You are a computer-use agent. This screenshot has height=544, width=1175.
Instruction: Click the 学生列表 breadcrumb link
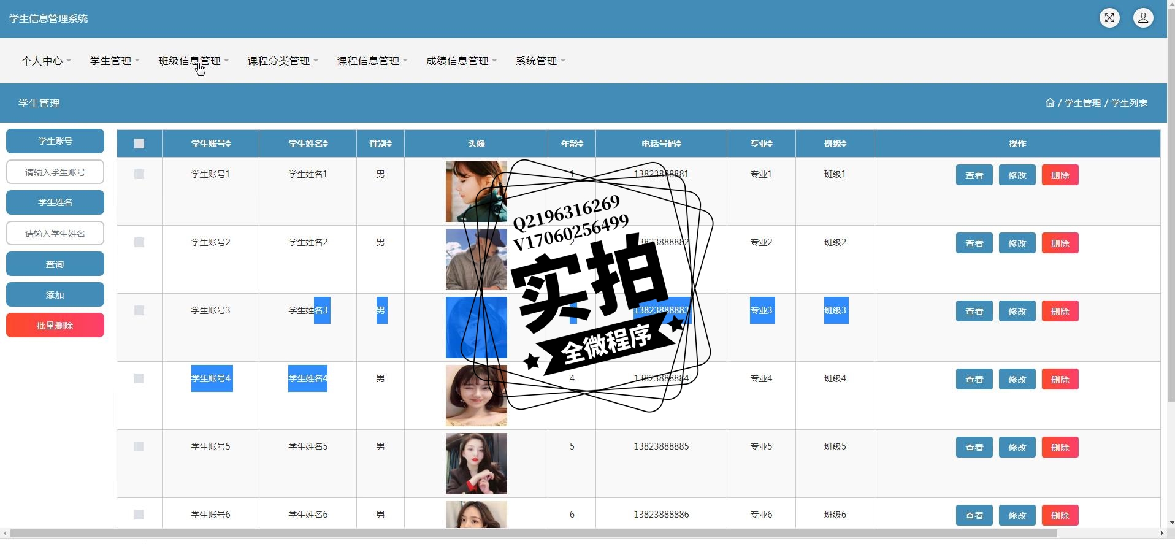click(1130, 103)
